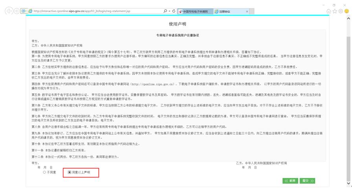Click the address bar search magnifier

point(165,11)
